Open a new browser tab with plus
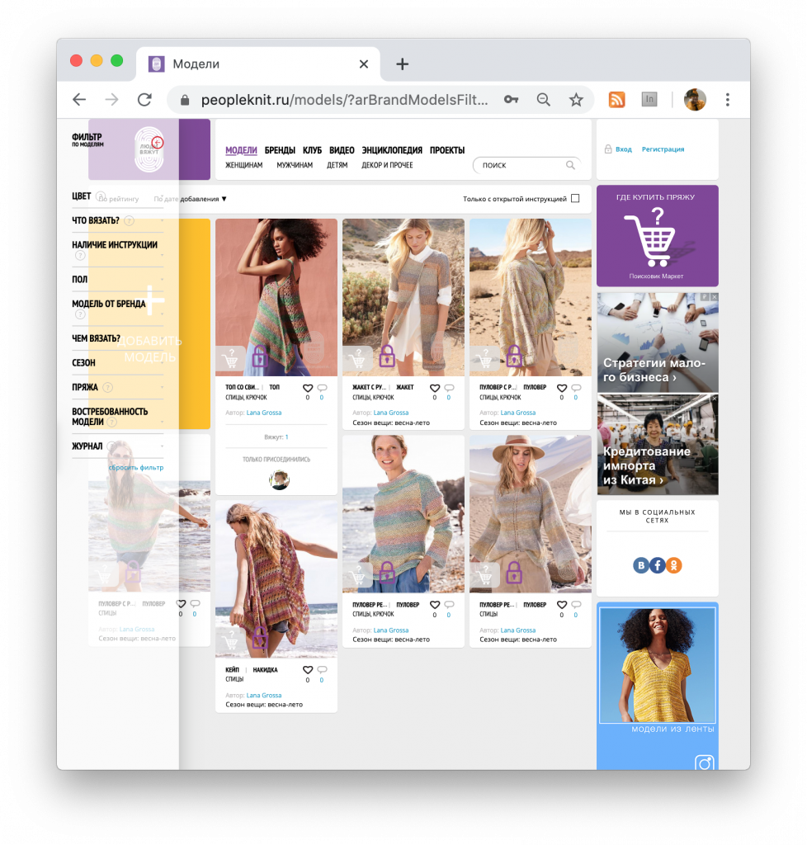Viewport: 807px width, 845px height. (x=402, y=64)
